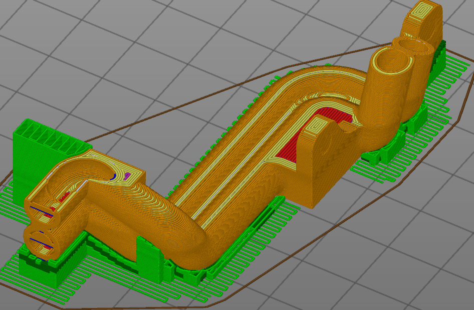
Task: Click the small blue arc near the purple patch
Action: (x=114, y=175)
